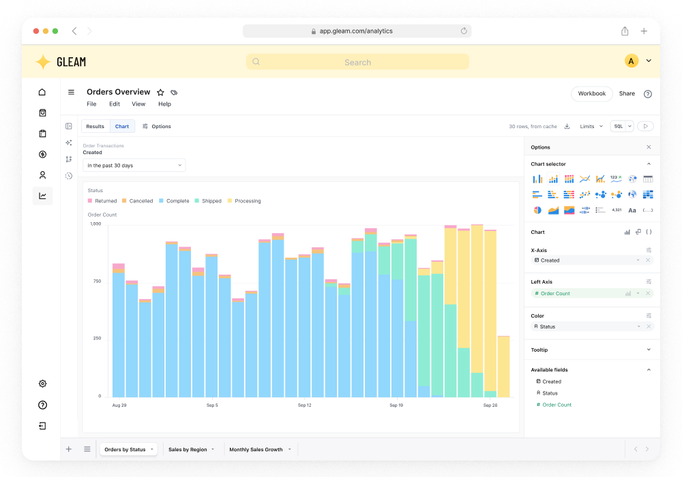The height and width of the screenshot is (477, 682).
Task: Run the query with the play button
Action: pos(645,127)
